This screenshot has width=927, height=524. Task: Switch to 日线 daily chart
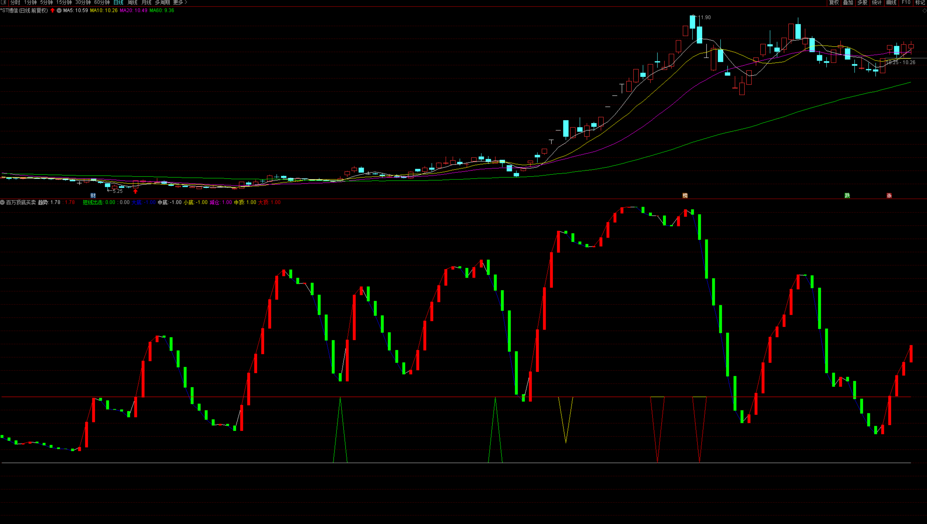[119, 2]
